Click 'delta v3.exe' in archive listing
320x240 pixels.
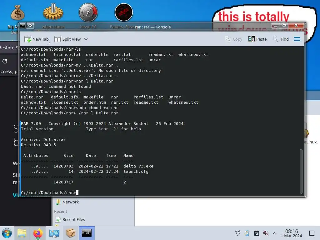pyautogui.click(x=138, y=166)
